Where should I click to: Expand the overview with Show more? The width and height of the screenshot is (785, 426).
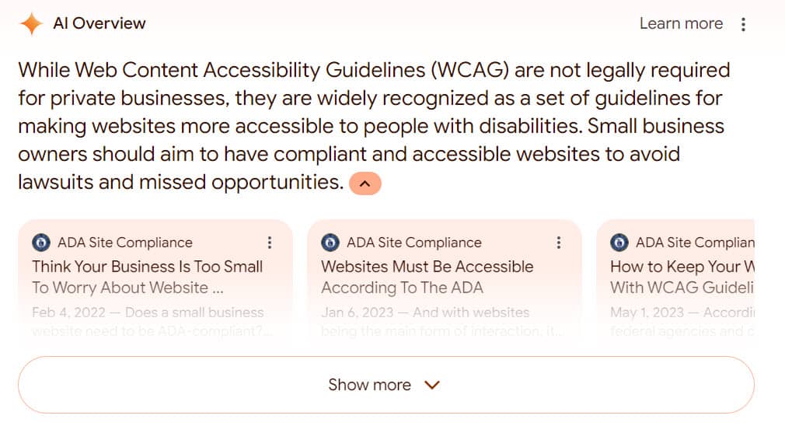pos(386,385)
